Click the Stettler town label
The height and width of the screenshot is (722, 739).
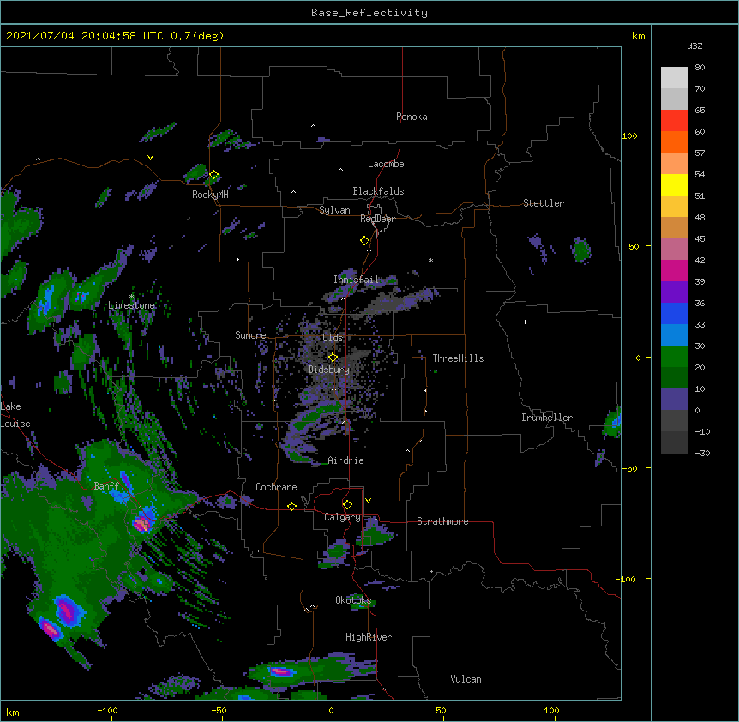[x=544, y=203]
